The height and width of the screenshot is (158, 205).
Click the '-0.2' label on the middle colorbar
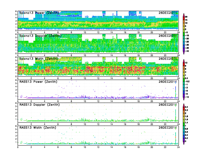(187, 82)
